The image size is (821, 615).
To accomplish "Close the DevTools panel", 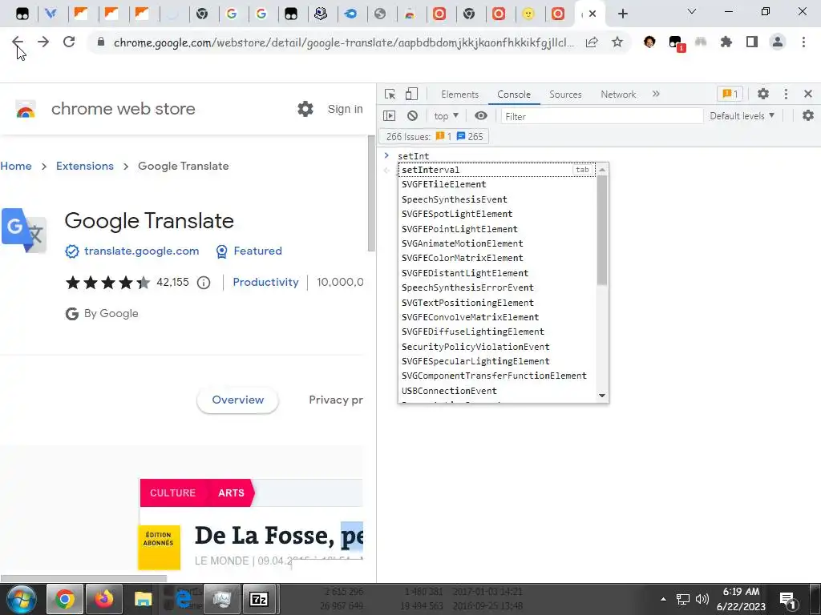I will pos(808,94).
